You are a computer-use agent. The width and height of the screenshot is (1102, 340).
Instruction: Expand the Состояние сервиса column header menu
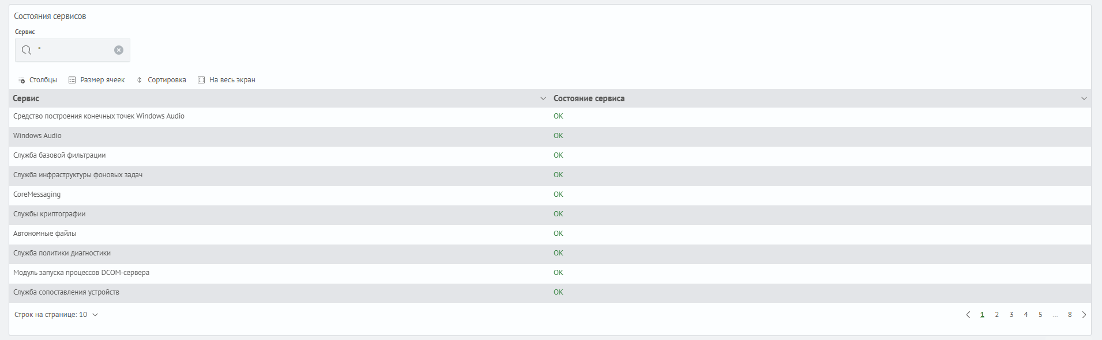pos(1084,98)
